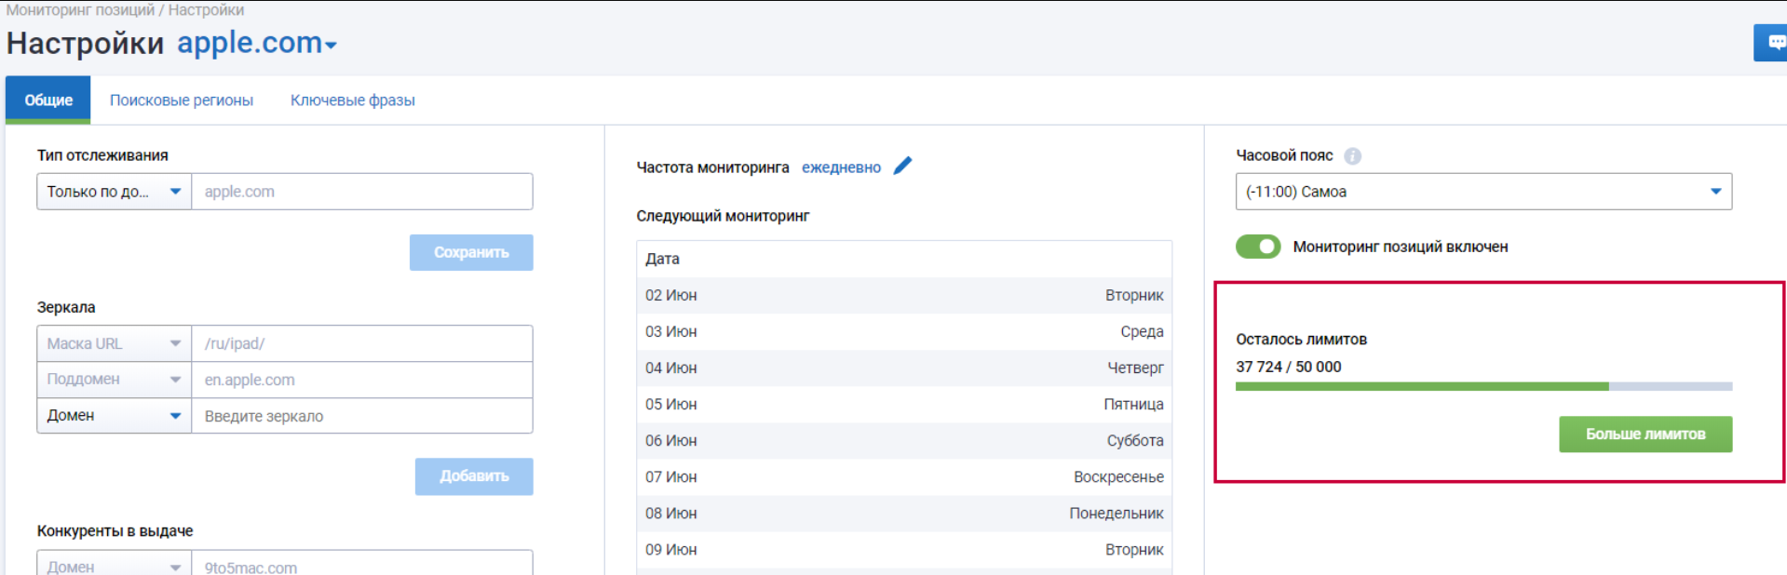Open the Домен dropdown in Зеркала section

115,416
